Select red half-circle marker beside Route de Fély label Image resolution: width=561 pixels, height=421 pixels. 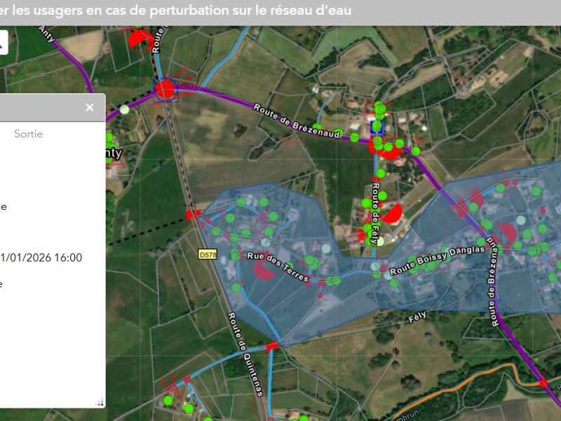pos(391,213)
